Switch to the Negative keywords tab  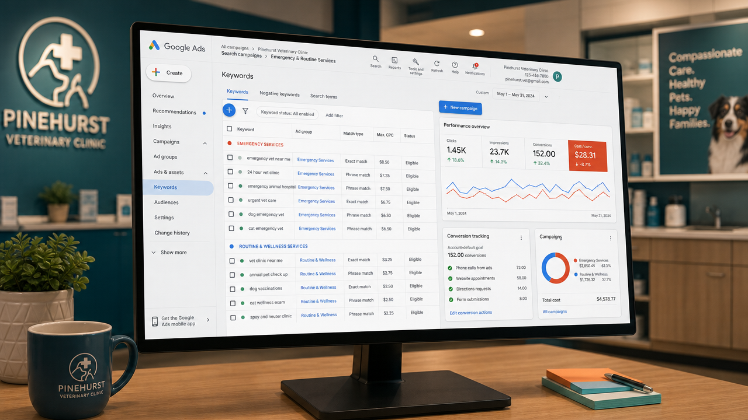pos(279,94)
